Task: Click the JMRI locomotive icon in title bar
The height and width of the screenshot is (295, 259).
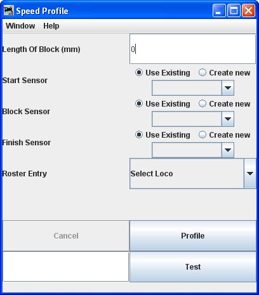Action: (x=9, y=11)
